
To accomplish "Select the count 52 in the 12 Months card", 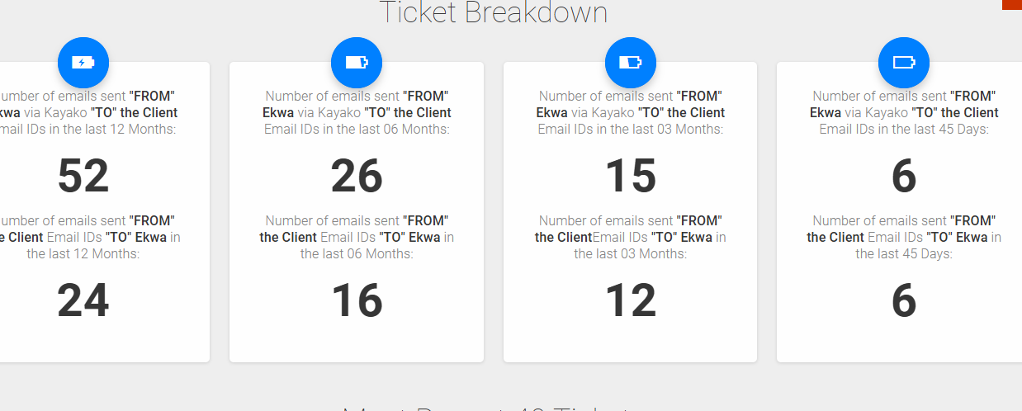I will click(x=83, y=177).
